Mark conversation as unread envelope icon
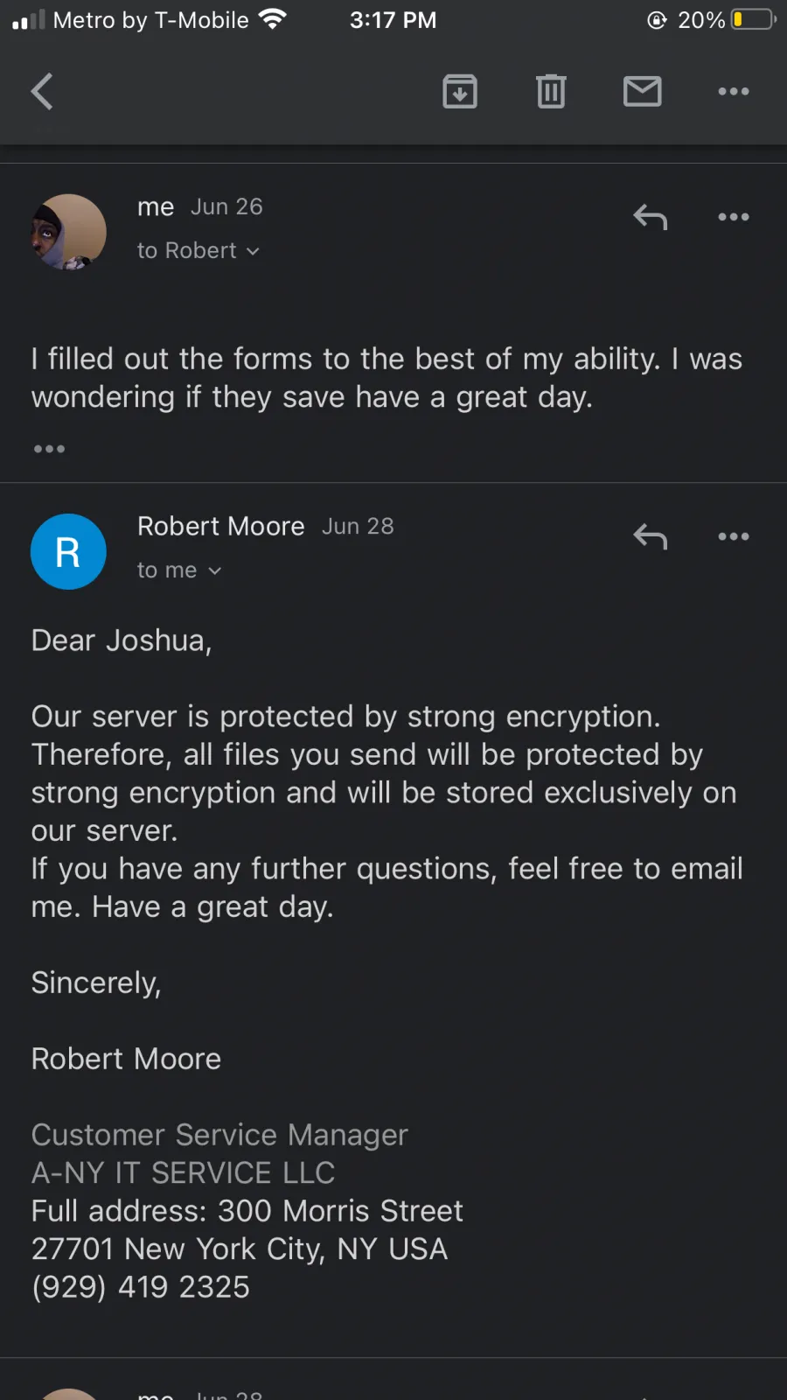787x1400 pixels. pyautogui.click(x=642, y=91)
